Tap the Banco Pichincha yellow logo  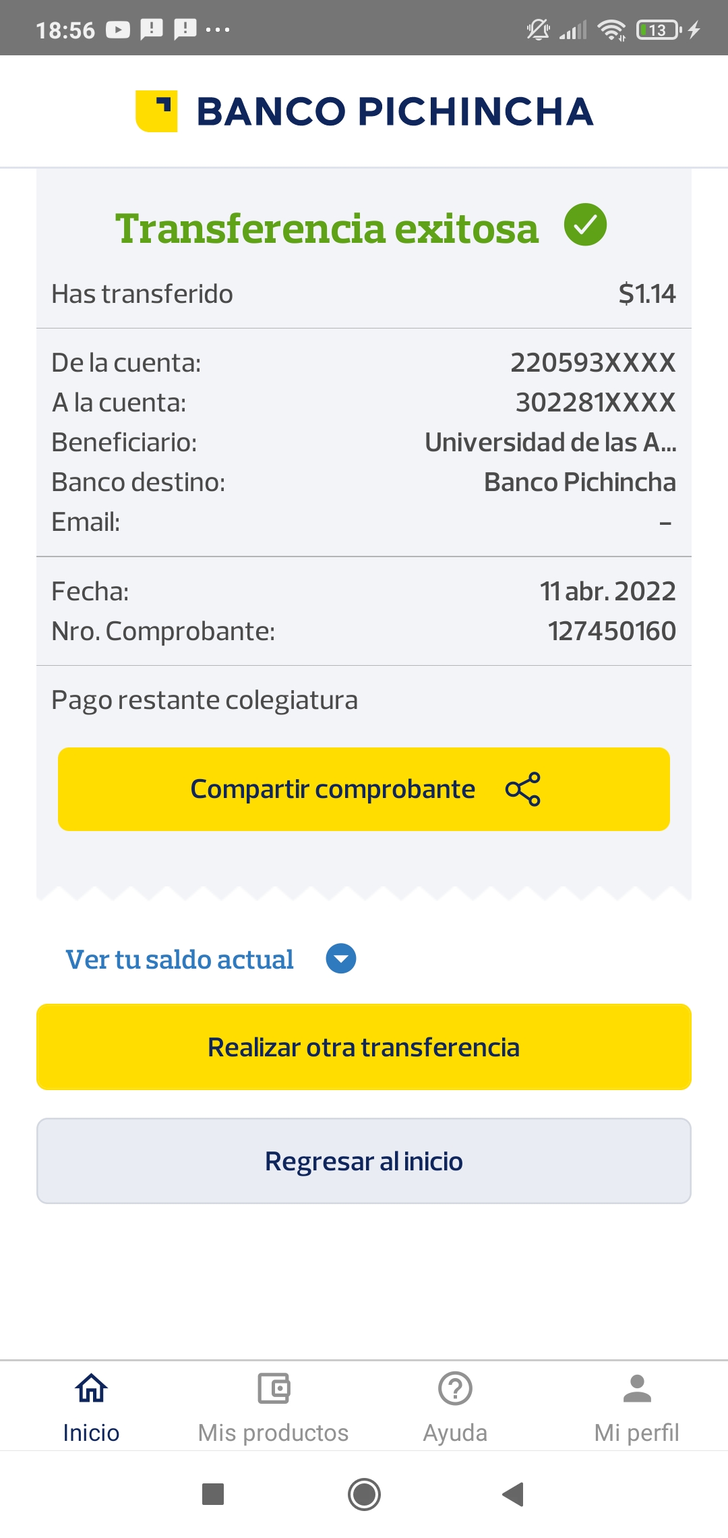coord(156,111)
